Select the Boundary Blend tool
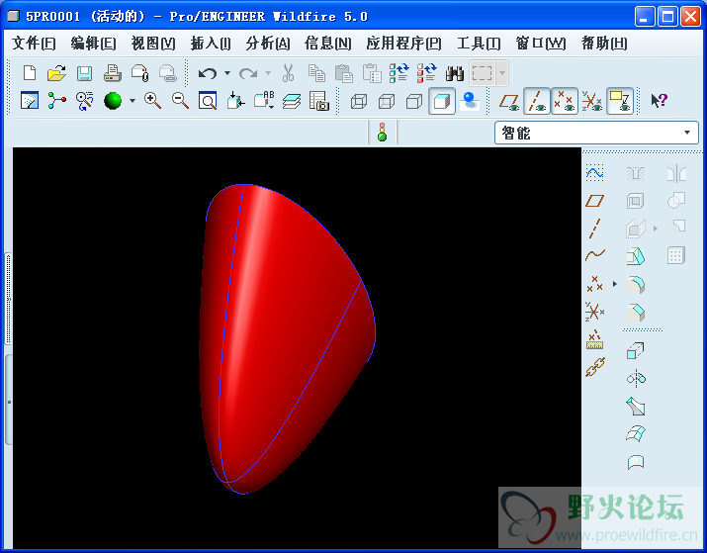 coord(636,434)
